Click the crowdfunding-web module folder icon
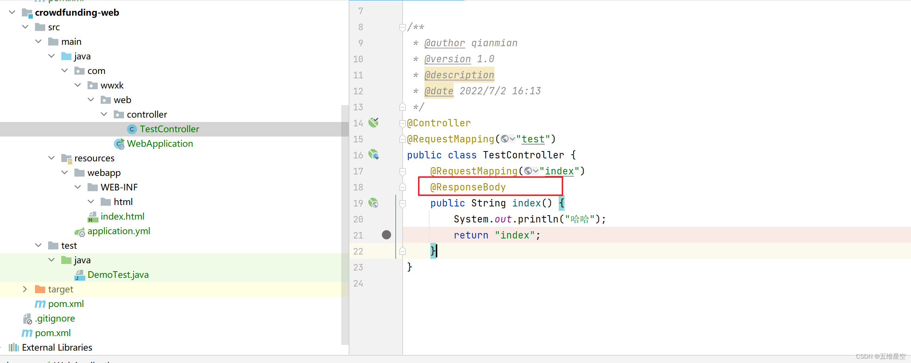Screen dimensions: 911x363 (27, 13)
